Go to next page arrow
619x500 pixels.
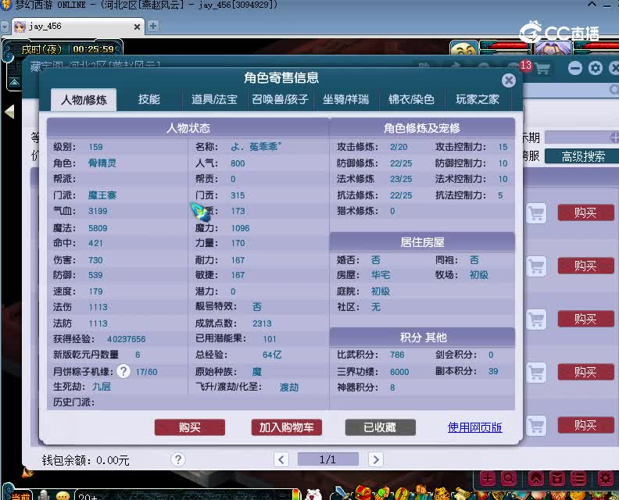click(375, 459)
